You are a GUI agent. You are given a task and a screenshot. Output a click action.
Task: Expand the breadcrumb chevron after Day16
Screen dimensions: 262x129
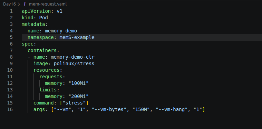19,4
